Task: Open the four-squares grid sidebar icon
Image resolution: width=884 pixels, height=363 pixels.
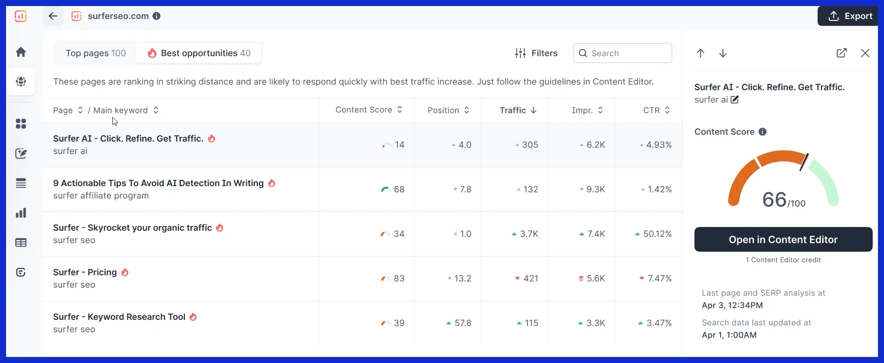Action: click(x=21, y=123)
